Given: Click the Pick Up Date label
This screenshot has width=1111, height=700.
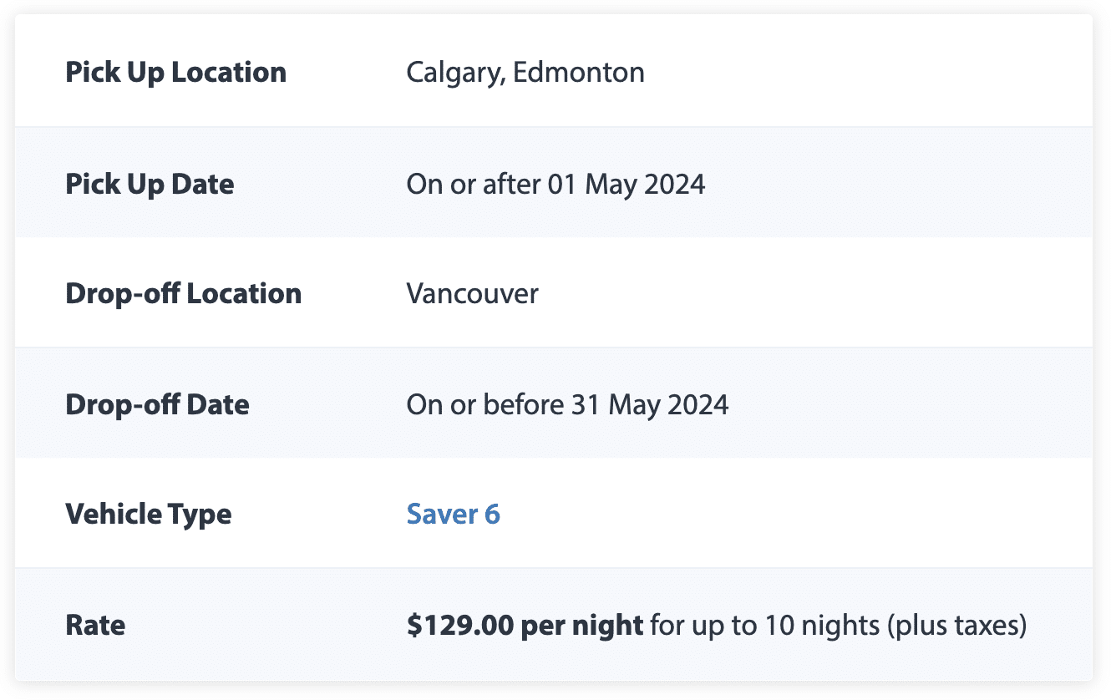Looking at the screenshot, I should pyautogui.click(x=150, y=184).
